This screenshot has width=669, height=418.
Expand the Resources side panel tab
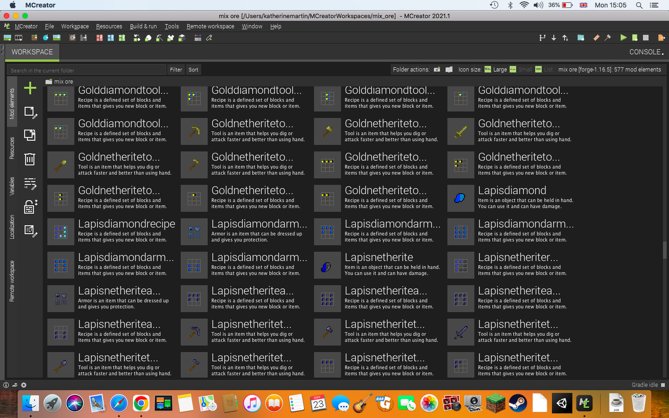point(12,148)
